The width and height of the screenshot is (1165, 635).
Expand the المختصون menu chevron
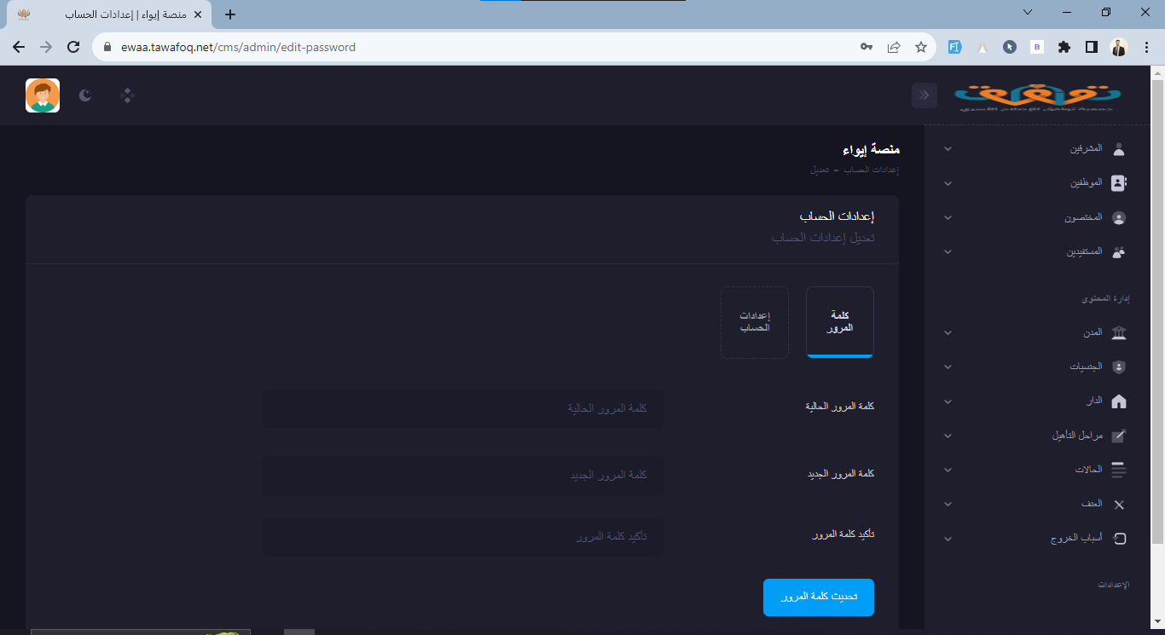[948, 218]
